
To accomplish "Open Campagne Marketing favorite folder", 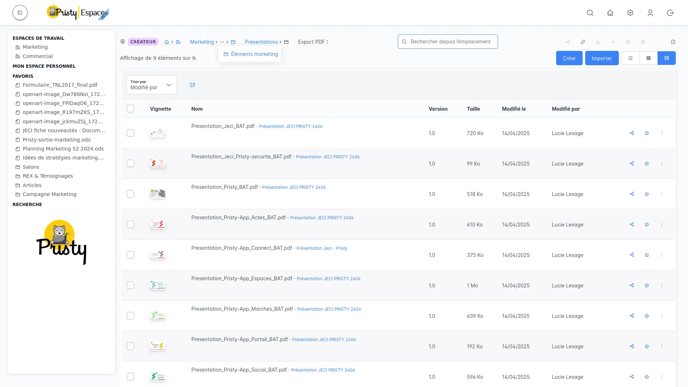I will pos(49,194).
